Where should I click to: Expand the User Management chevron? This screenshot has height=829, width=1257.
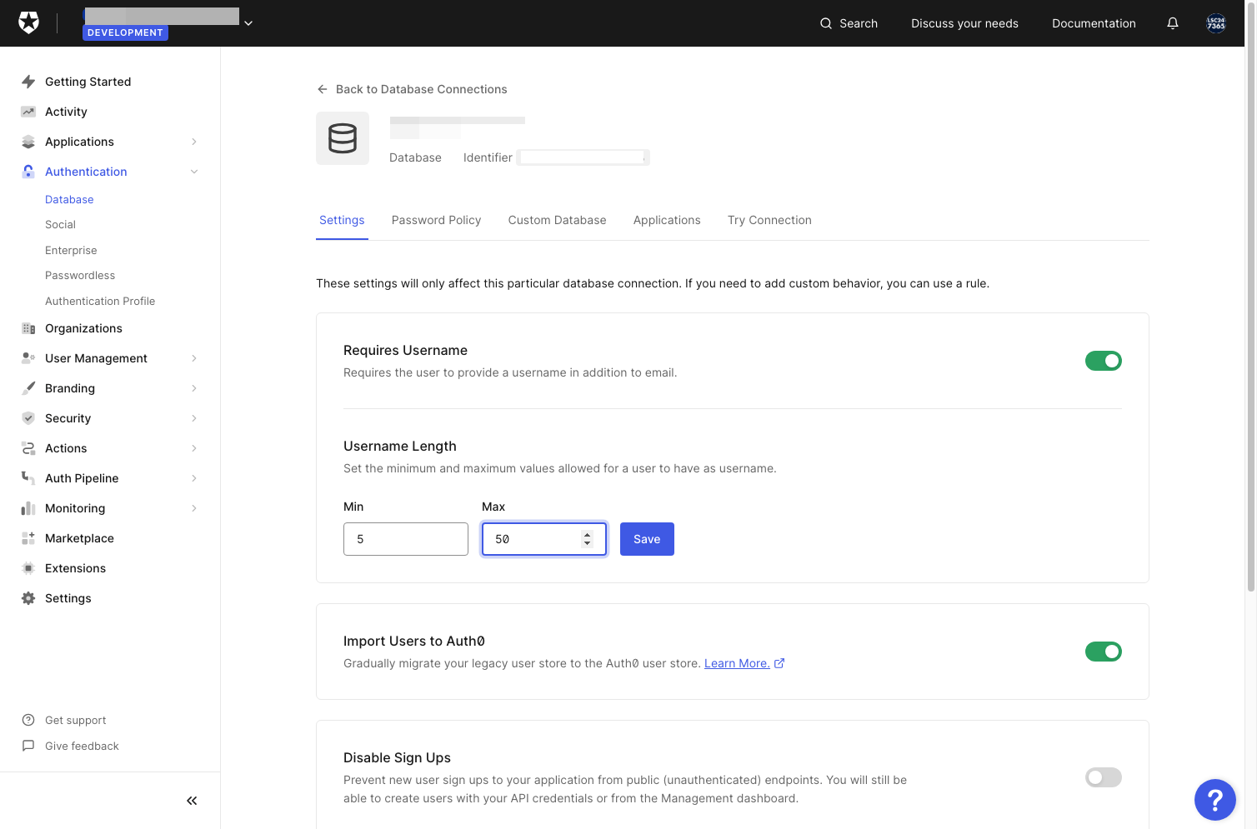click(194, 358)
